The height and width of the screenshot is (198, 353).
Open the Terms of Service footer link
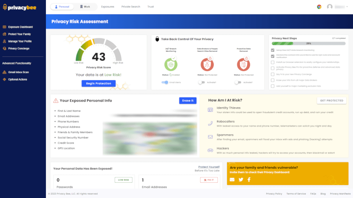coord(296,194)
